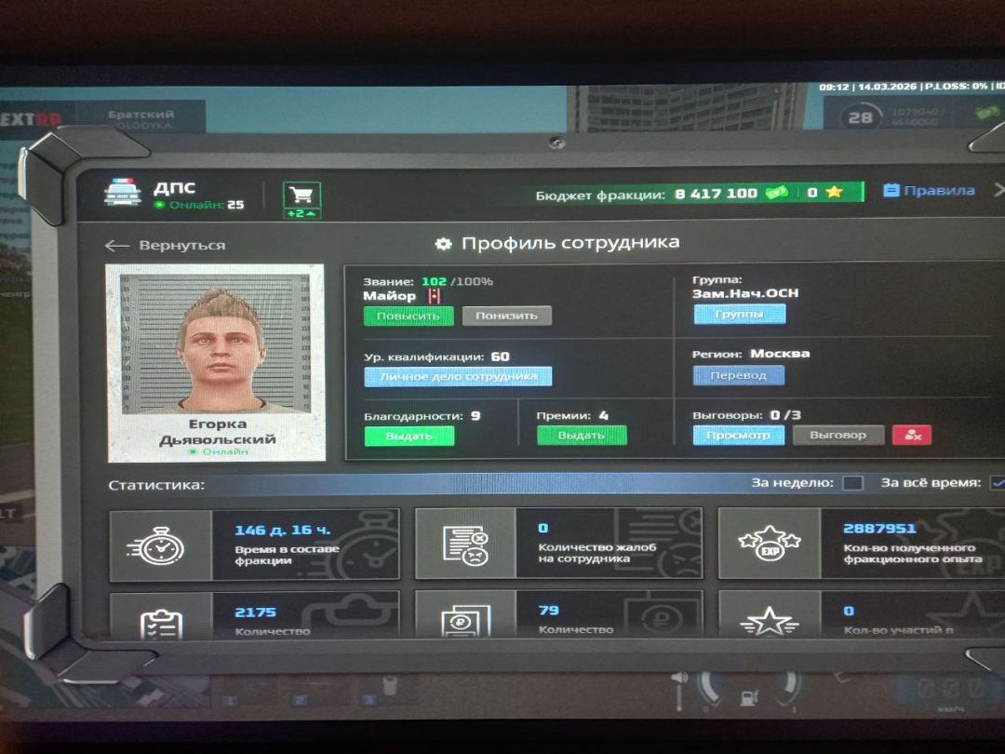Click the gear icon beside Профиль сотрудника
1005x754 pixels.
pos(444,244)
